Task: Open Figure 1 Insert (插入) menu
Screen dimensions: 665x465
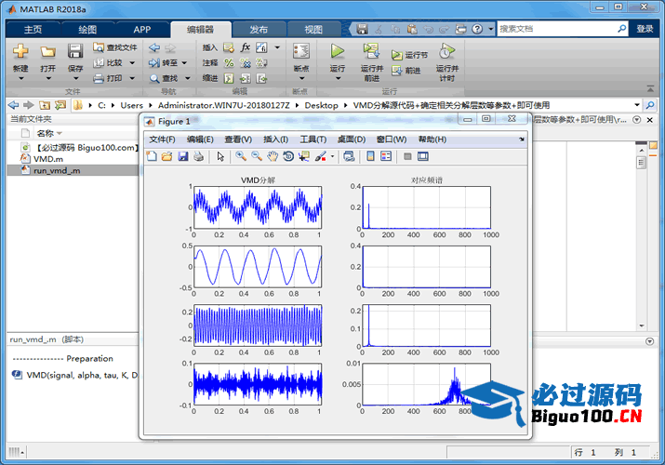Action: coord(275,139)
